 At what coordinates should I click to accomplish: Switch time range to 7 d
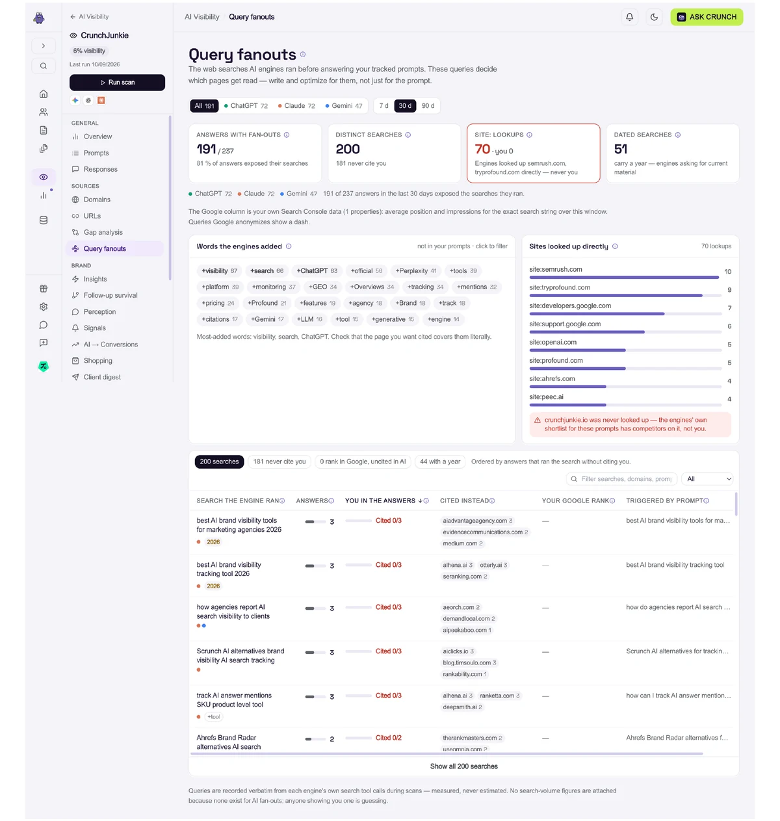[x=384, y=106]
